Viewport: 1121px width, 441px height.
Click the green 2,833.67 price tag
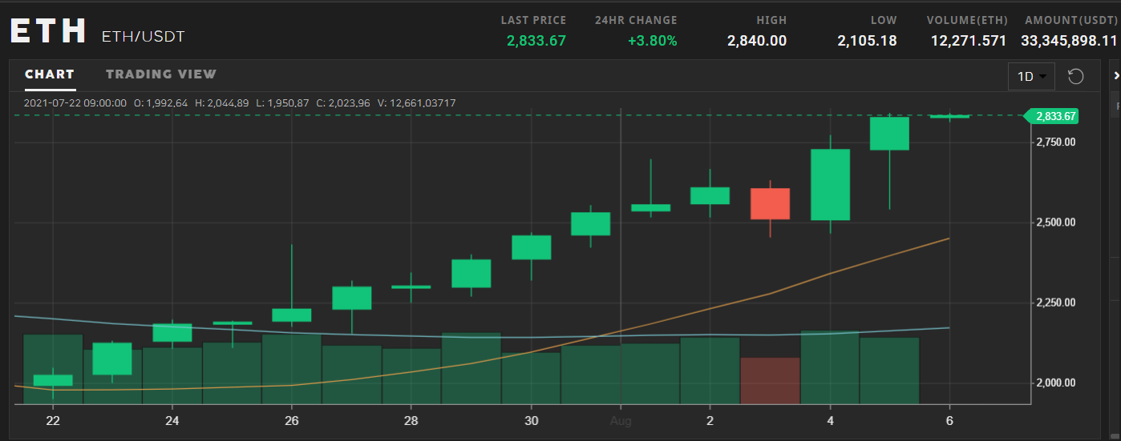coord(1054,116)
